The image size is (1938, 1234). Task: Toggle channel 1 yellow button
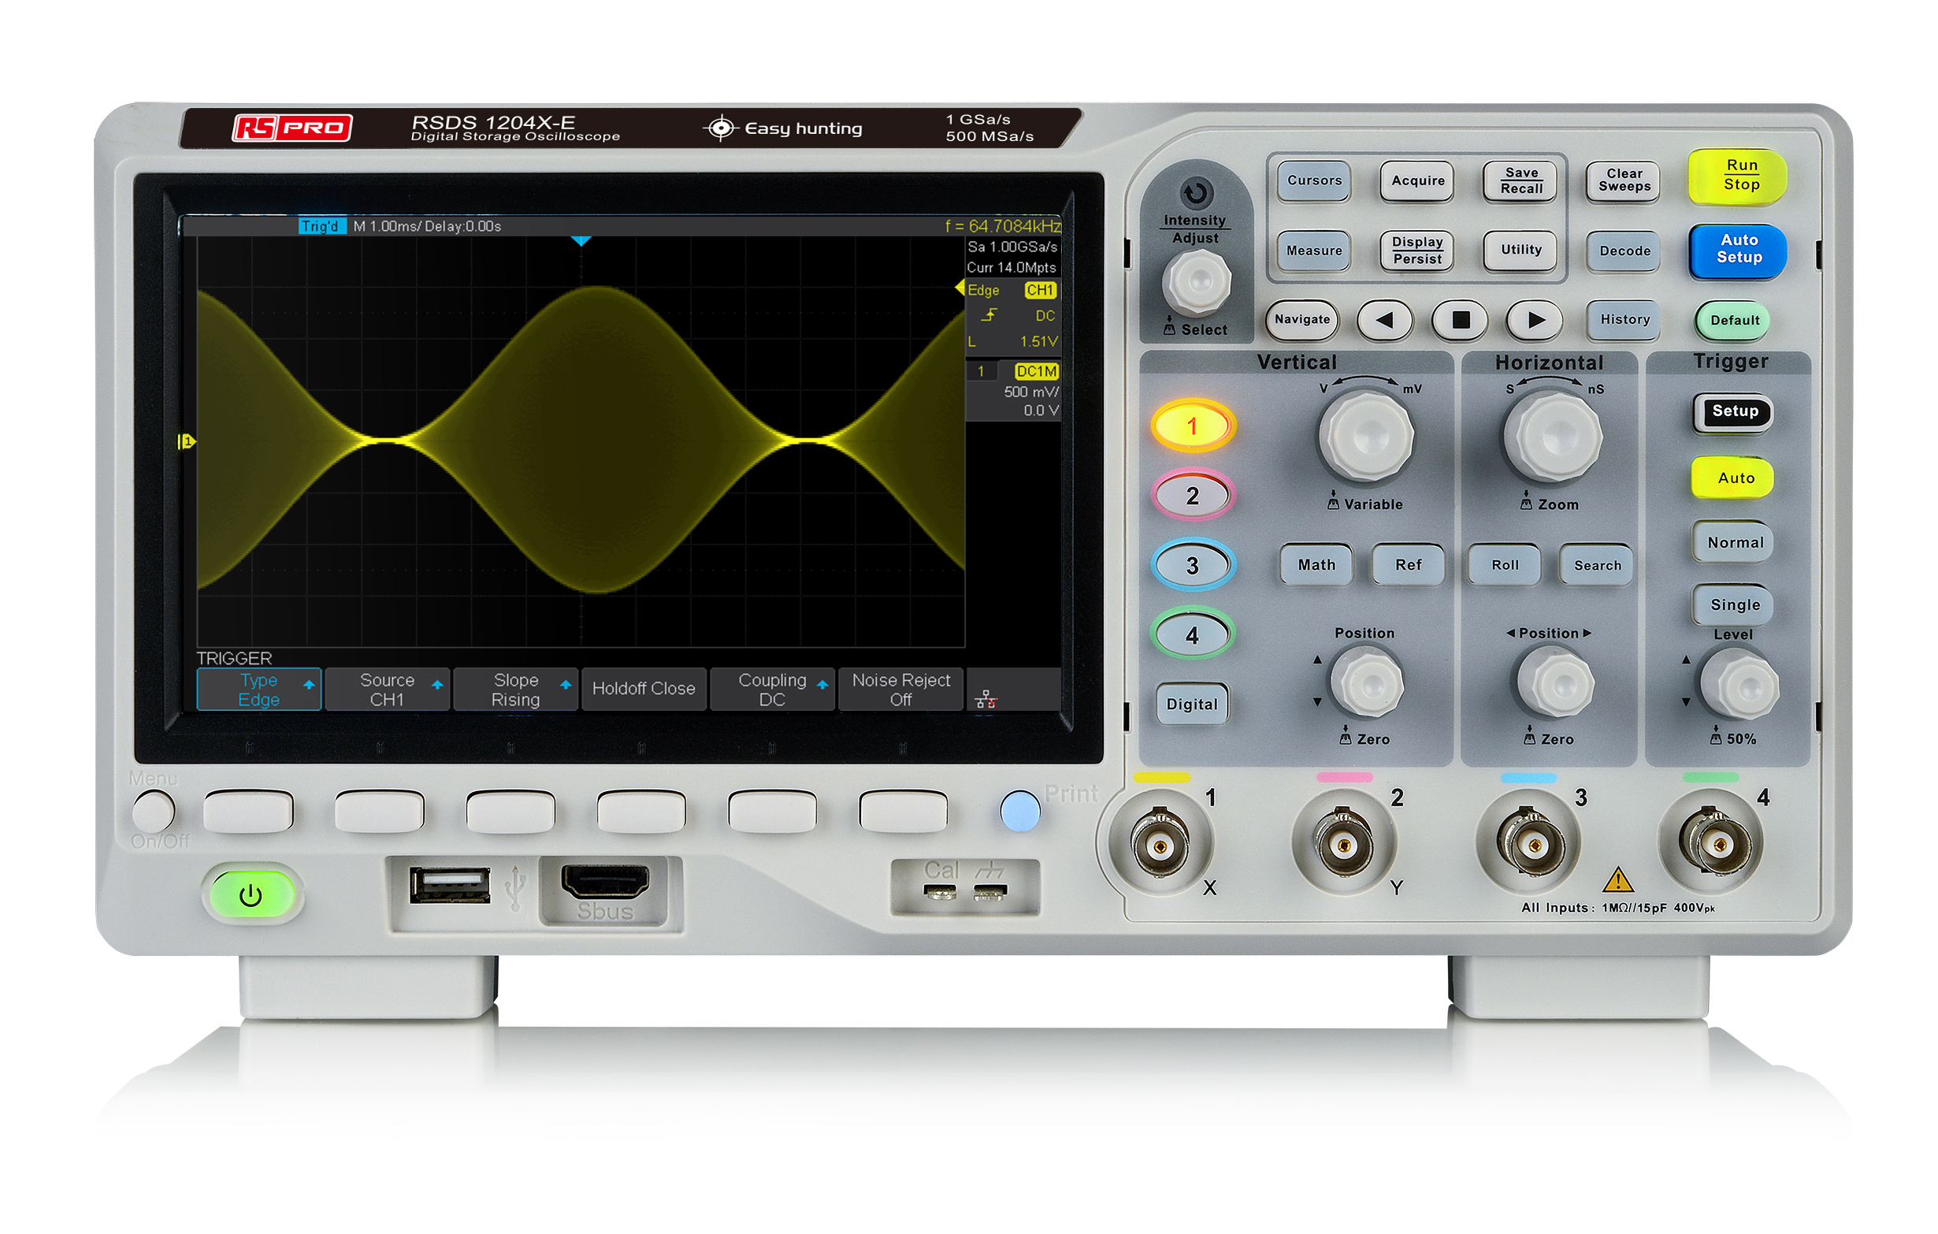click(x=1192, y=426)
